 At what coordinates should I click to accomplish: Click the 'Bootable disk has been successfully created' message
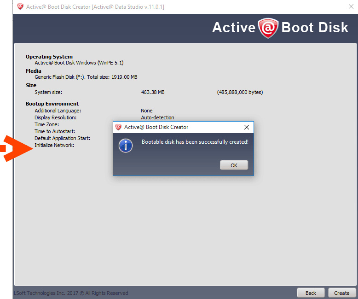195,142
